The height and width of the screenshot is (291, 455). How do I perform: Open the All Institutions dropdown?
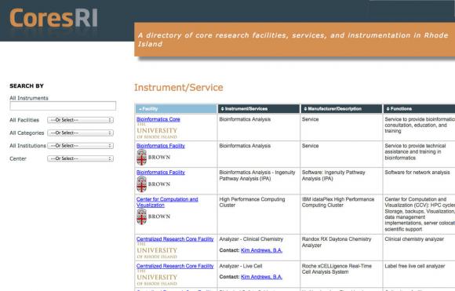point(80,146)
